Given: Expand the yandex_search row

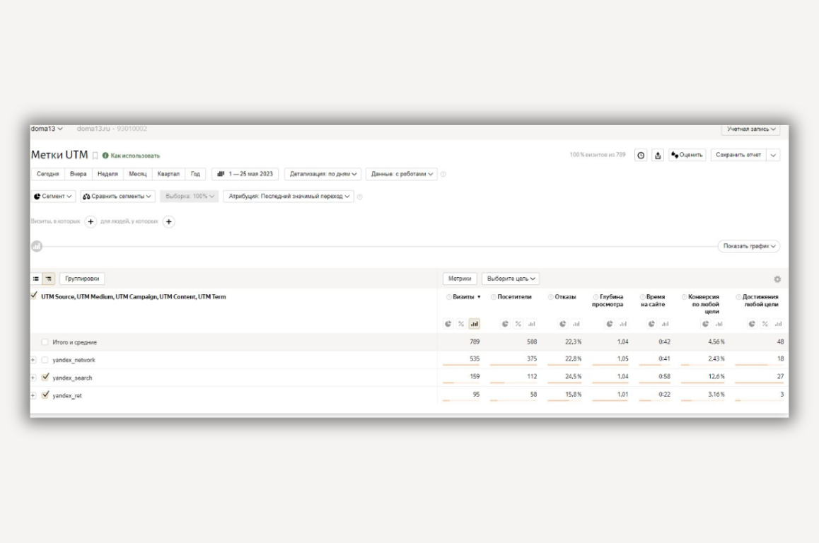Looking at the screenshot, I should click(x=33, y=378).
